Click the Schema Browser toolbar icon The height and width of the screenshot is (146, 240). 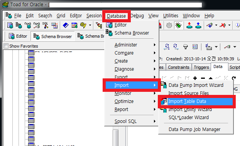coord(19,25)
